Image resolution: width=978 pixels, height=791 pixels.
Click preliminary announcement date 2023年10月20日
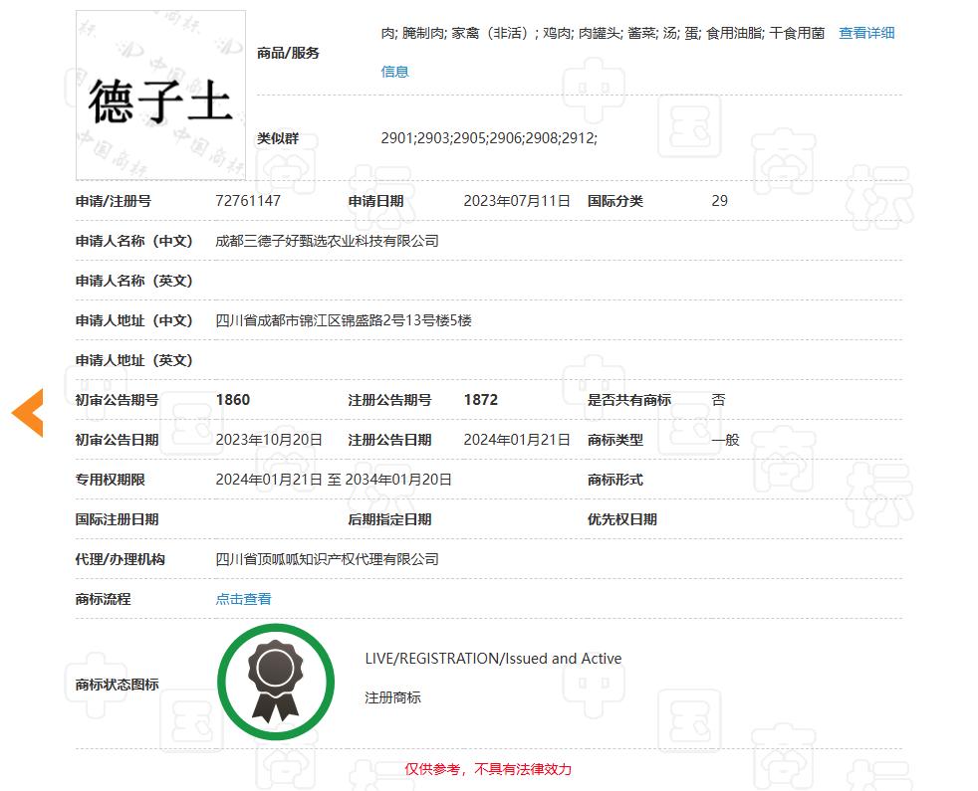(x=269, y=440)
